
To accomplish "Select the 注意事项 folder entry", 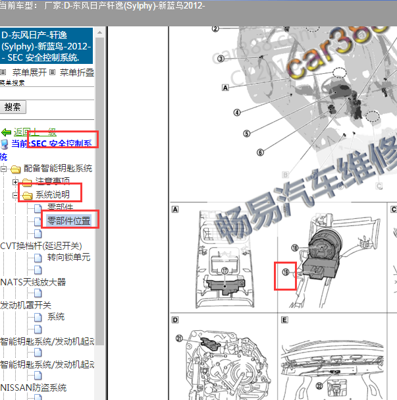I will tap(53, 181).
